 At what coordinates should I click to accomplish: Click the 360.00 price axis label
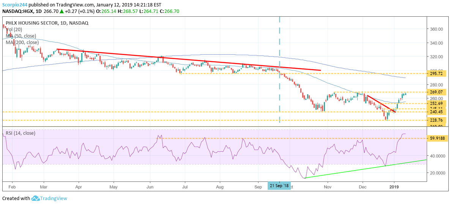pos(437,29)
